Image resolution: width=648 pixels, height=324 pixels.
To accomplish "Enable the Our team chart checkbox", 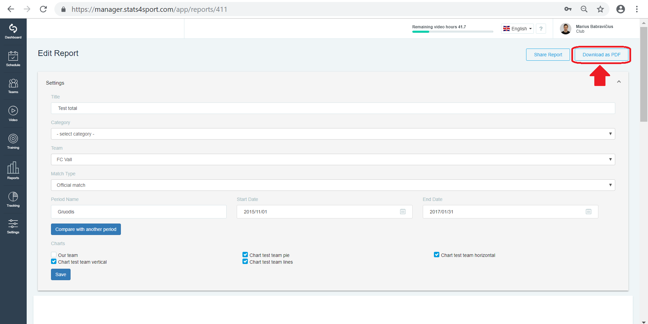I will click(x=54, y=255).
